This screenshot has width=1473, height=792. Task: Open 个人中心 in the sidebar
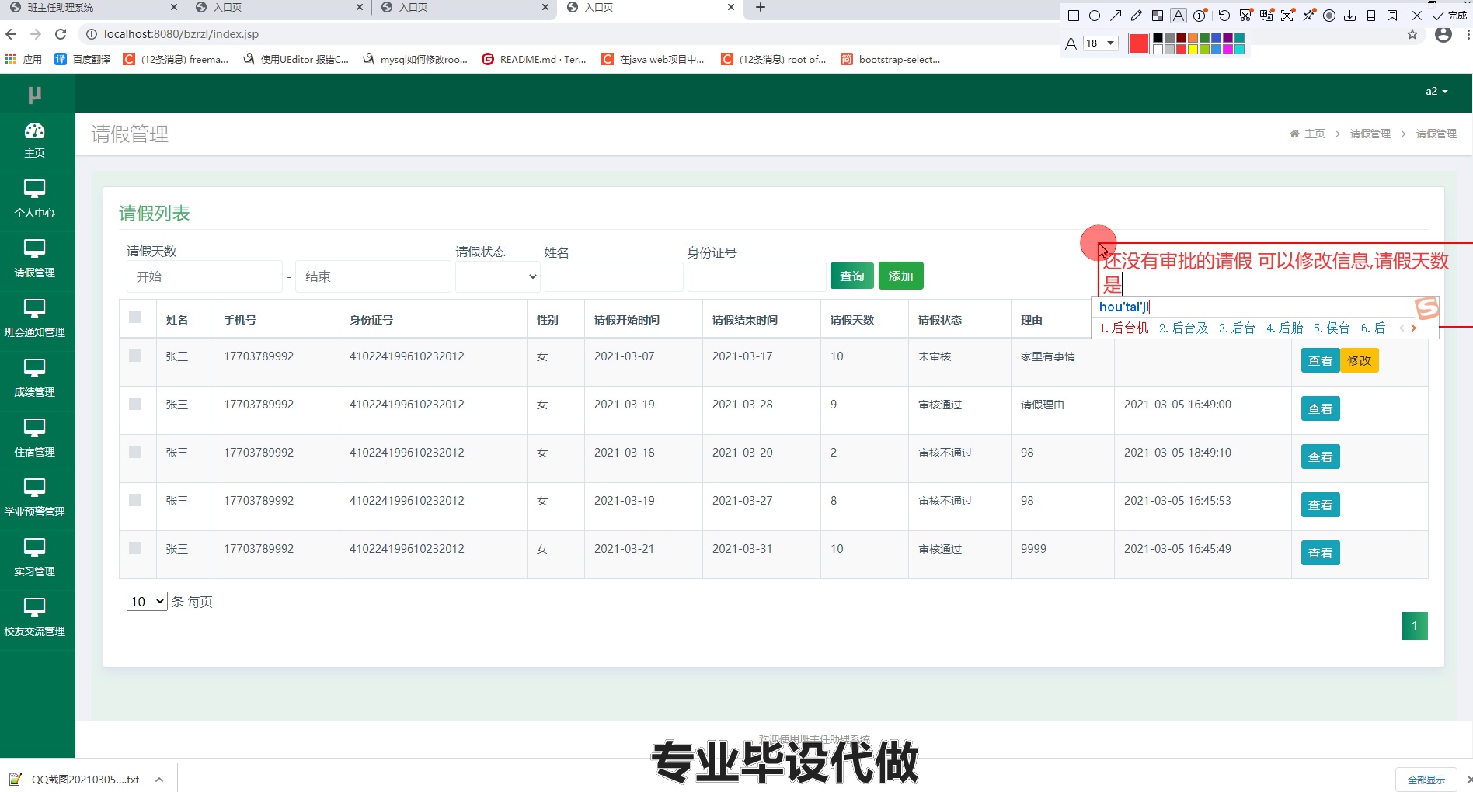pyautogui.click(x=35, y=200)
